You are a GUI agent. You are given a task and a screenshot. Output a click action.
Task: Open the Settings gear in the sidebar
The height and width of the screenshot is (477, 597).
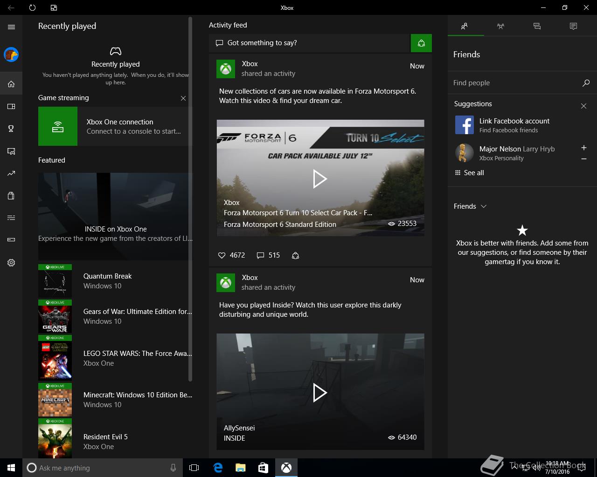pyautogui.click(x=11, y=263)
